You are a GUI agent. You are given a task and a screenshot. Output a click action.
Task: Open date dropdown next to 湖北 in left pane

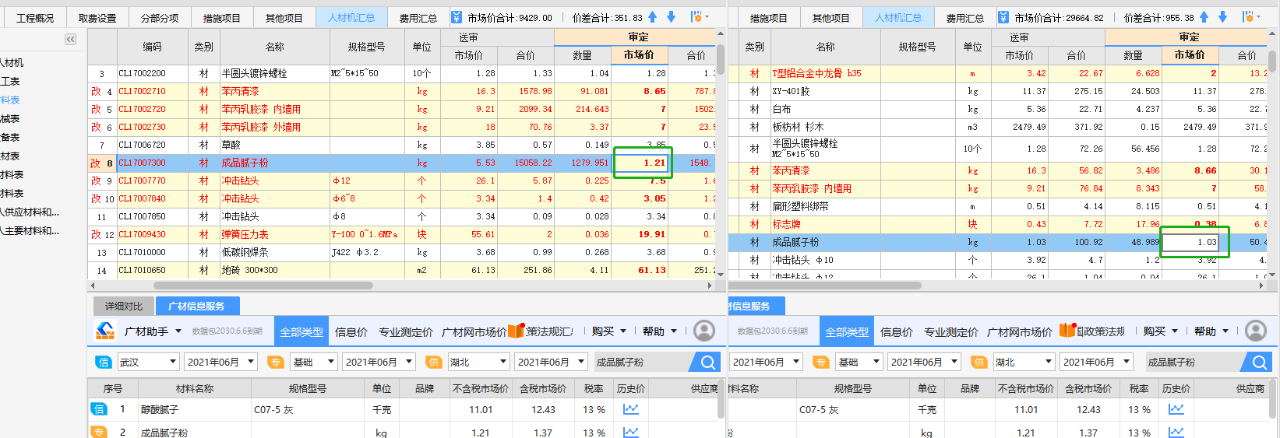550,362
